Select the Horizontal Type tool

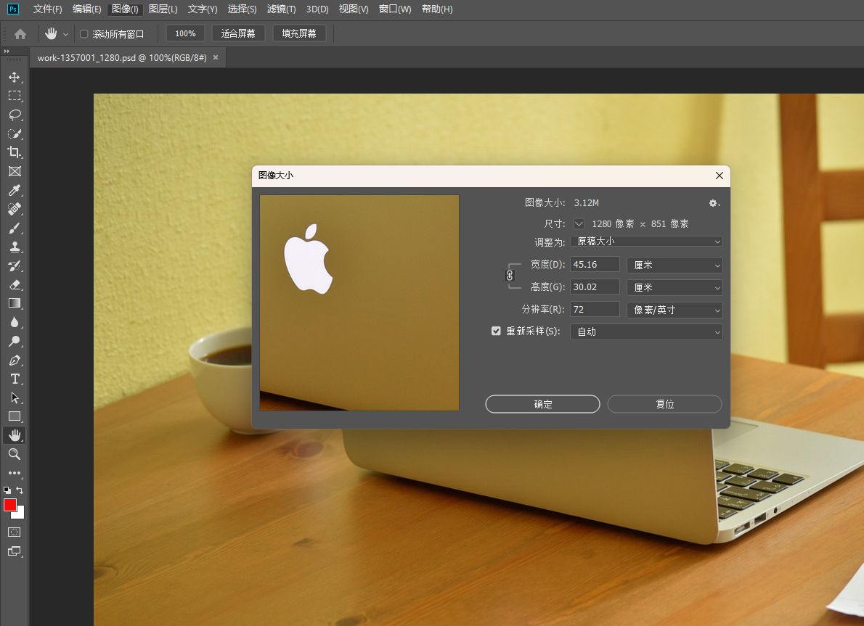15,379
